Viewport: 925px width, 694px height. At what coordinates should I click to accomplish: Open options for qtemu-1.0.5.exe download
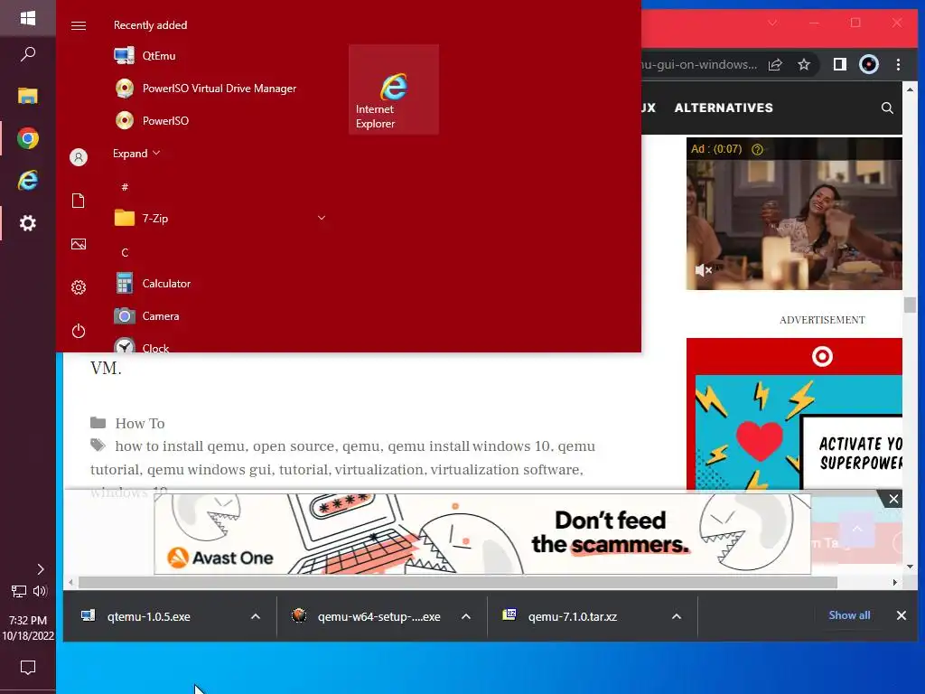coord(256,616)
